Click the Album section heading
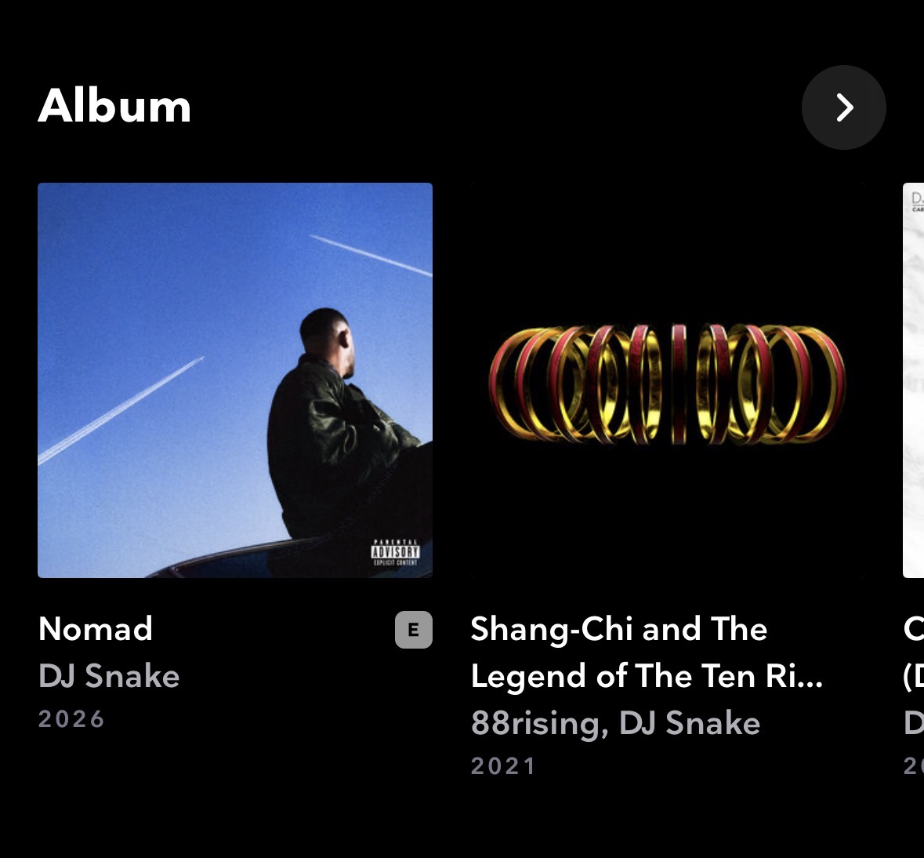The width and height of the screenshot is (924, 858). pyautogui.click(x=114, y=106)
